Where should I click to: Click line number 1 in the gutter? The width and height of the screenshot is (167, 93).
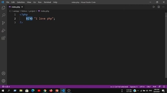coord(15,15)
